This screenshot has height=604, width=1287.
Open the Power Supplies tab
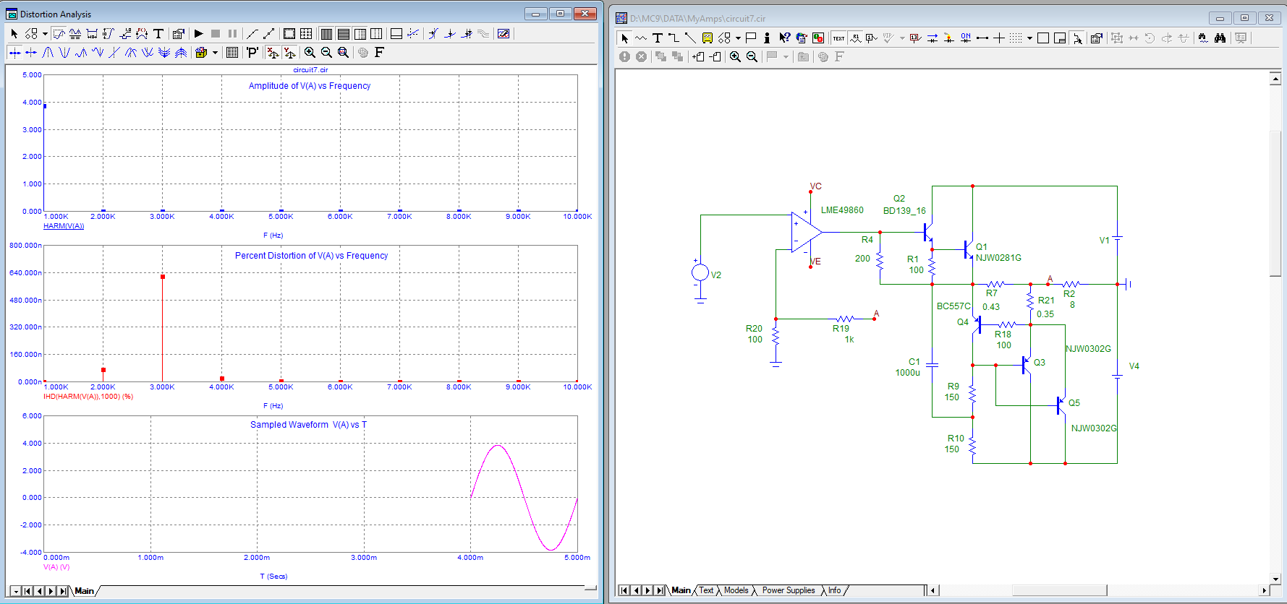788,590
